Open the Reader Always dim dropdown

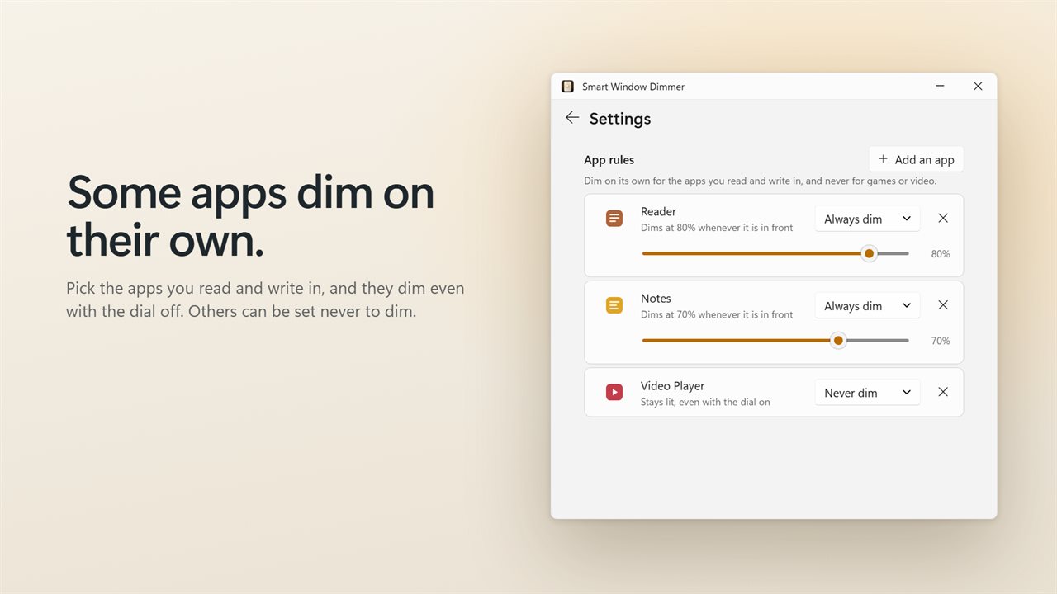tap(867, 219)
